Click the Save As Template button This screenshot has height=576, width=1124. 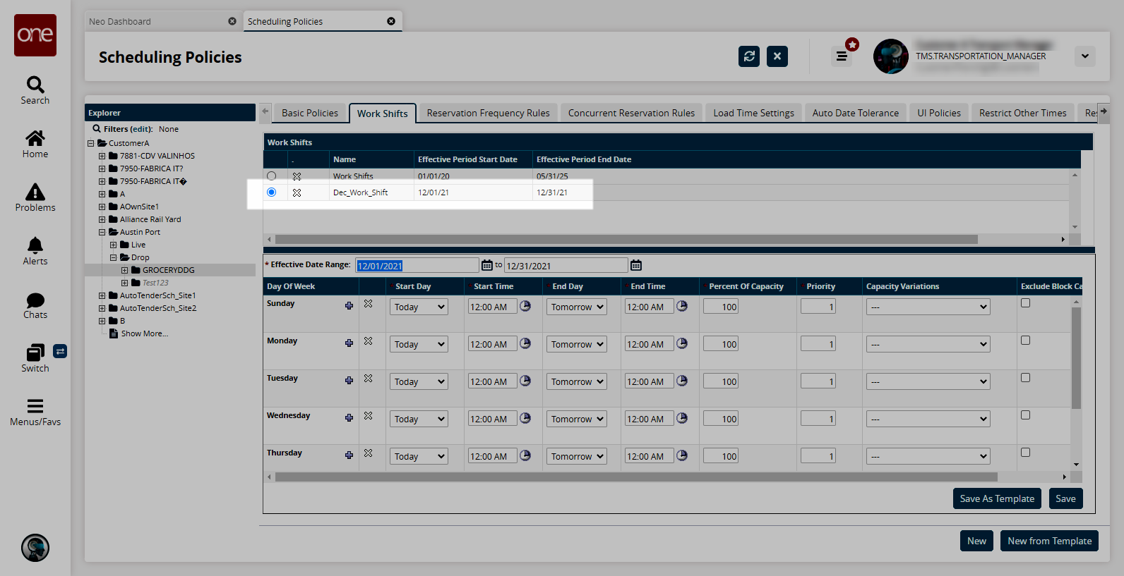coord(996,498)
